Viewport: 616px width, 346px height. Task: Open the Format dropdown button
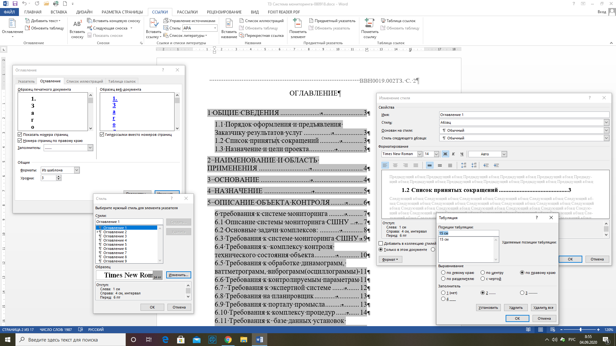click(x=390, y=259)
